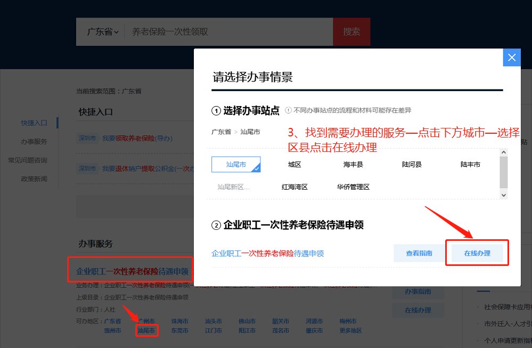Select the checked 汕尾市 station option
The width and height of the screenshot is (532, 348).
pyautogui.click(x=236, y=165)
